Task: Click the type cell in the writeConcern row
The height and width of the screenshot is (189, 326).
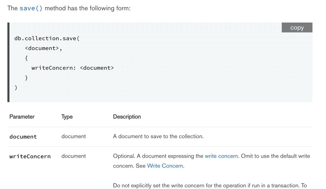Action: coord(74,156)
